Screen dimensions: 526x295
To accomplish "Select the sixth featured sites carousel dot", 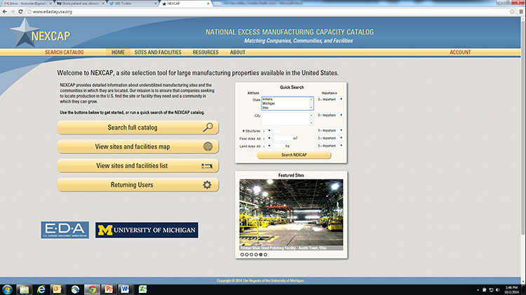I will click(265, 255).
